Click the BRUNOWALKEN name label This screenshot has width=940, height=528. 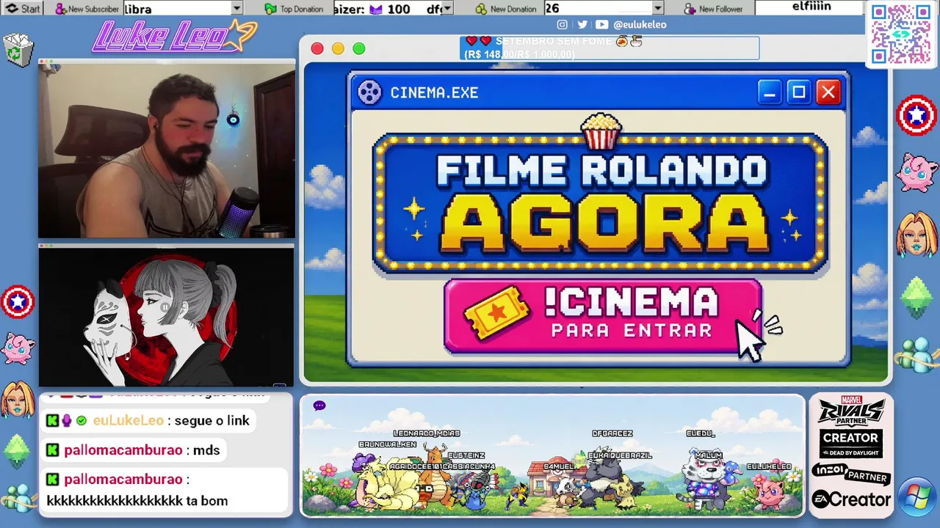[388, 444]
